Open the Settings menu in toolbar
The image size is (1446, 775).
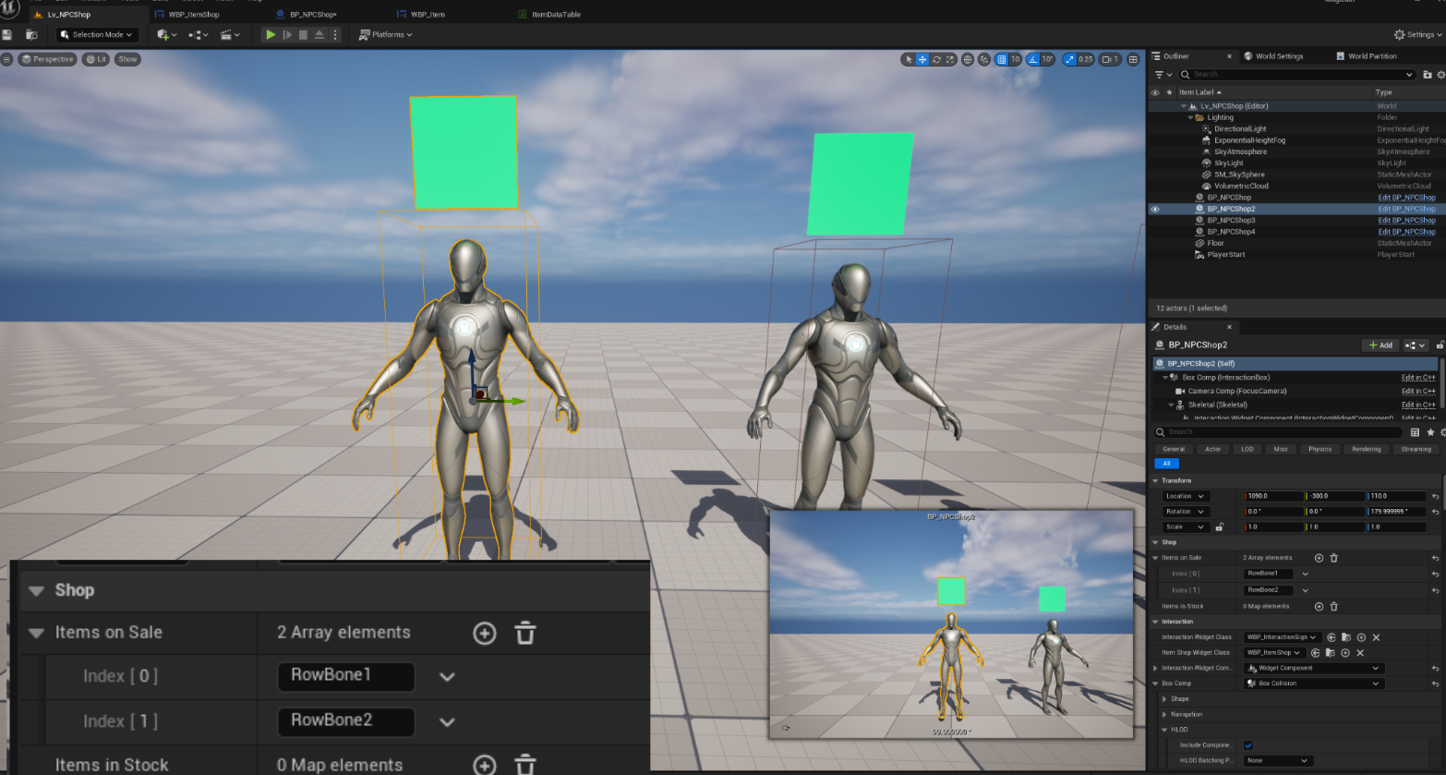pos(1419,34)
